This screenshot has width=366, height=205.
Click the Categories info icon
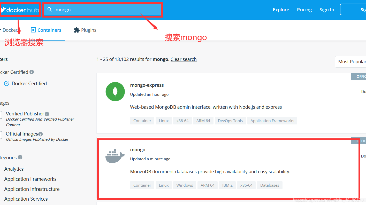tap(20, 157)
